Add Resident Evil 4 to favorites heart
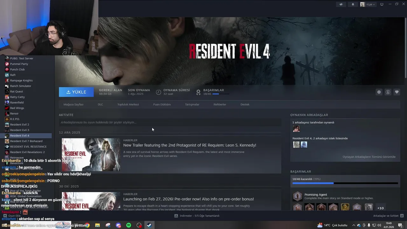The image size is (407, 229). [397, 92]
